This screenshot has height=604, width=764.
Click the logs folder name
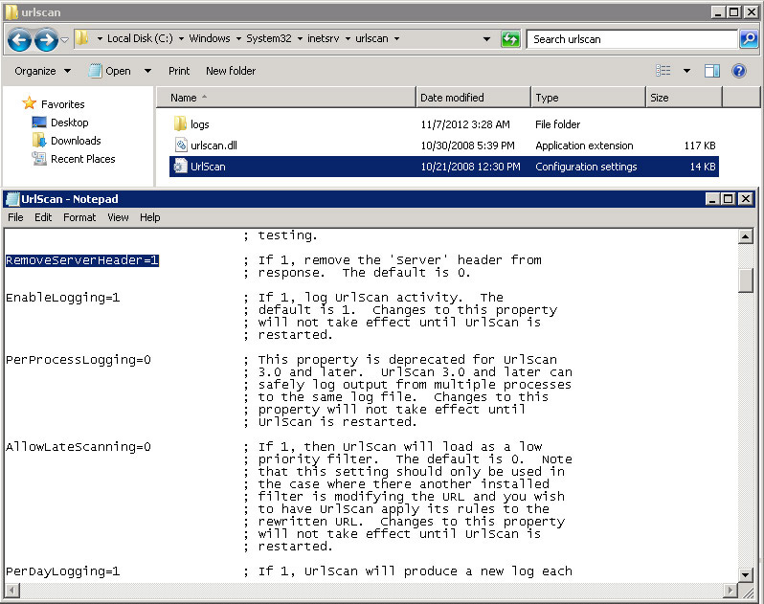tap(200, 124)
